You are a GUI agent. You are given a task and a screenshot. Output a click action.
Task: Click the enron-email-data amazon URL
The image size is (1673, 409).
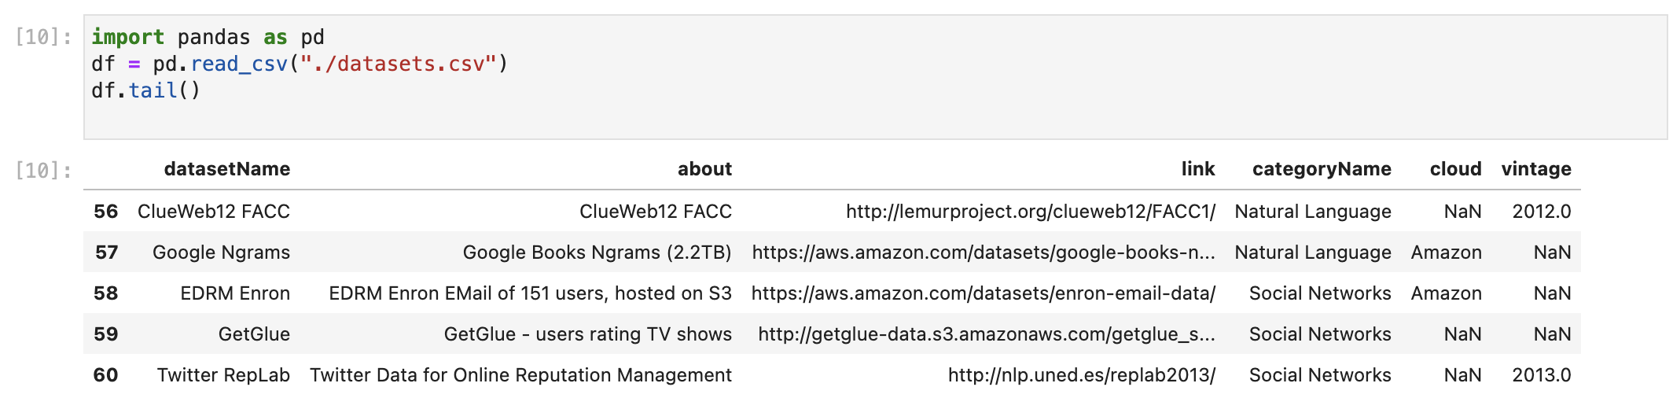(x=984, y=293)
